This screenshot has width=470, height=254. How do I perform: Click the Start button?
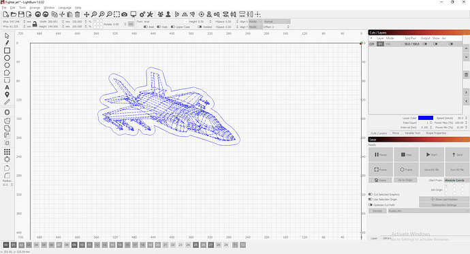432,155
